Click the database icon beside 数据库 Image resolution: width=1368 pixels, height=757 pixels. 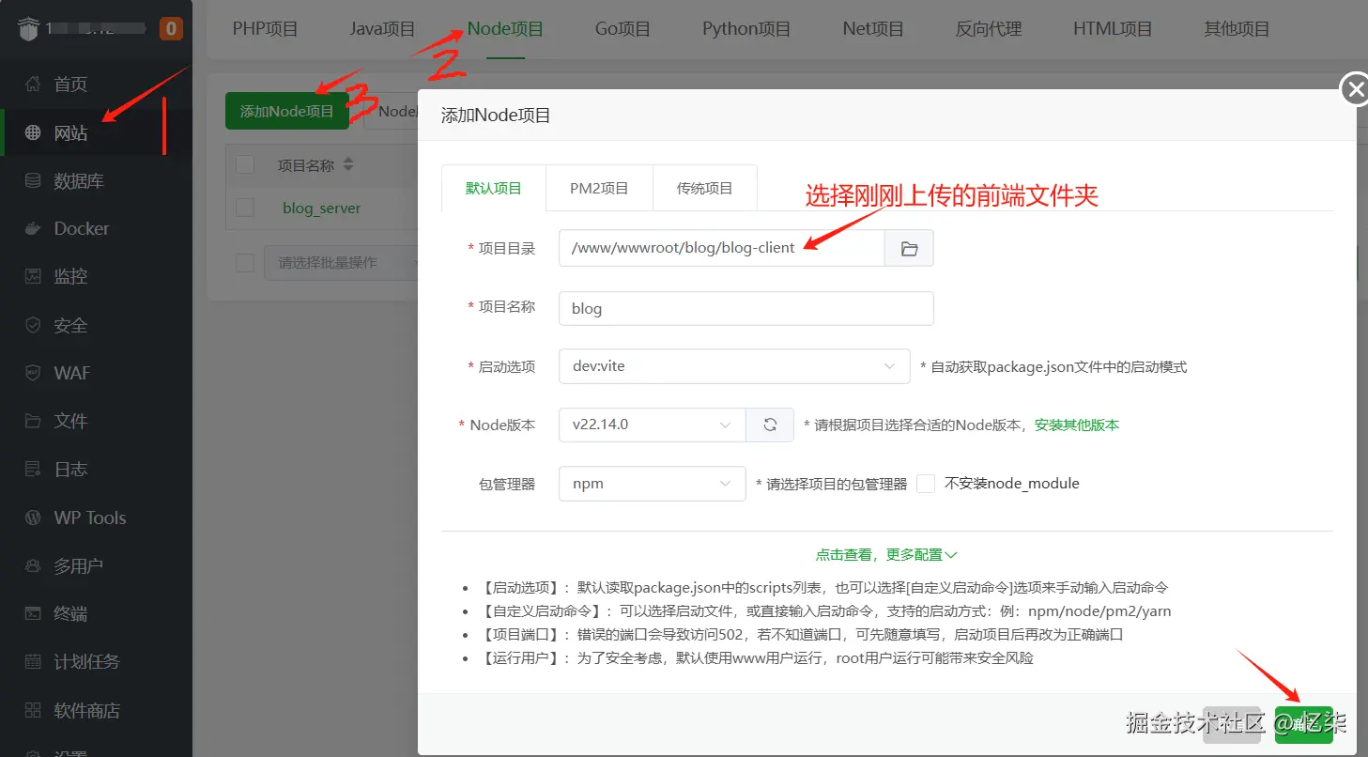point(33,180)
